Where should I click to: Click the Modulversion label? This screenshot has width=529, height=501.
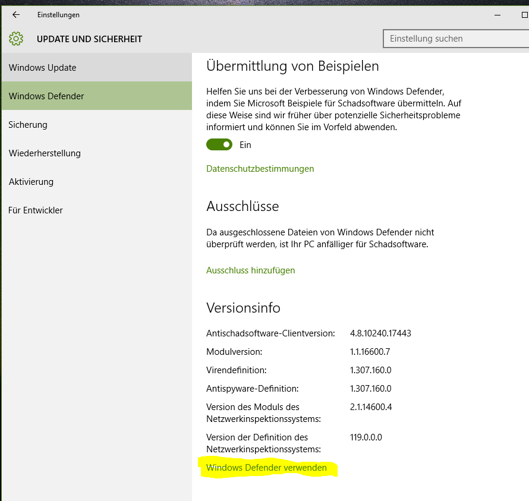[234, 352]
